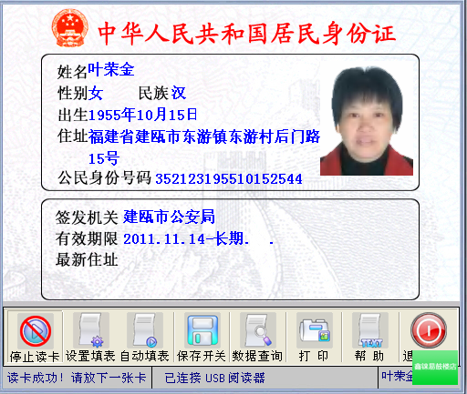Click the validity period 2011.11.14-长期
467x394 pixels.
[x=184, y=238]
